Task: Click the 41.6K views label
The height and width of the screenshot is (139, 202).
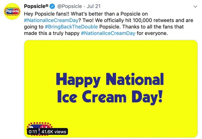Action: pyautogui.click(x=54, y=132)
